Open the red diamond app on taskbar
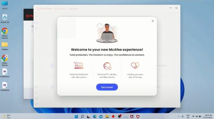The height and width of the screenshot is (119, 214). [113, 117]
